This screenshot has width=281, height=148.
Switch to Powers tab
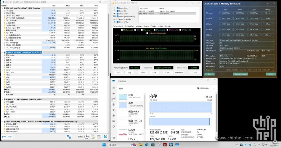click(x=146, y=26)
